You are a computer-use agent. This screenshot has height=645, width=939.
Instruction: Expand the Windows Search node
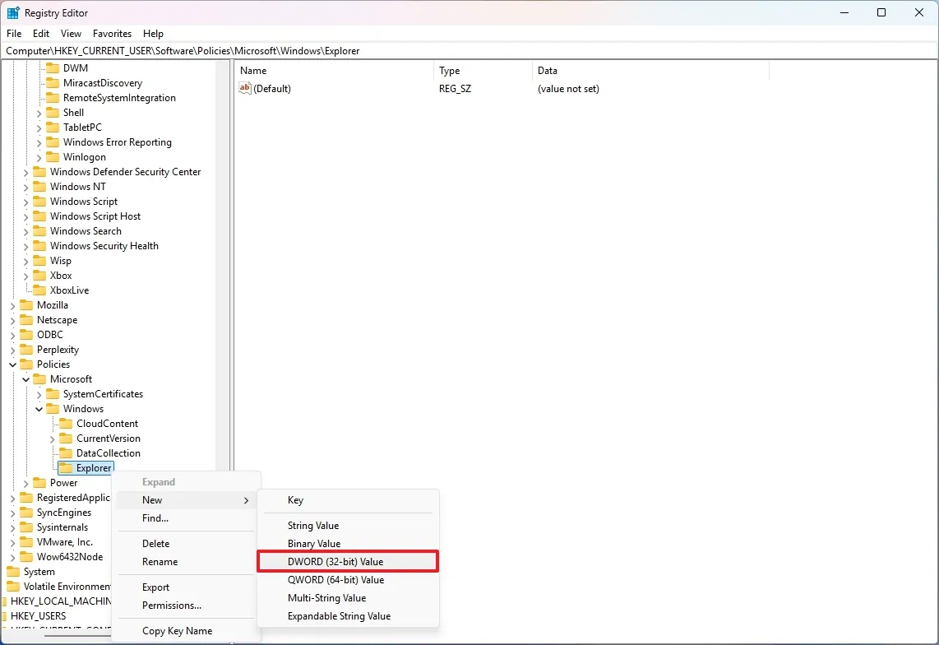(x=26, y=230)
